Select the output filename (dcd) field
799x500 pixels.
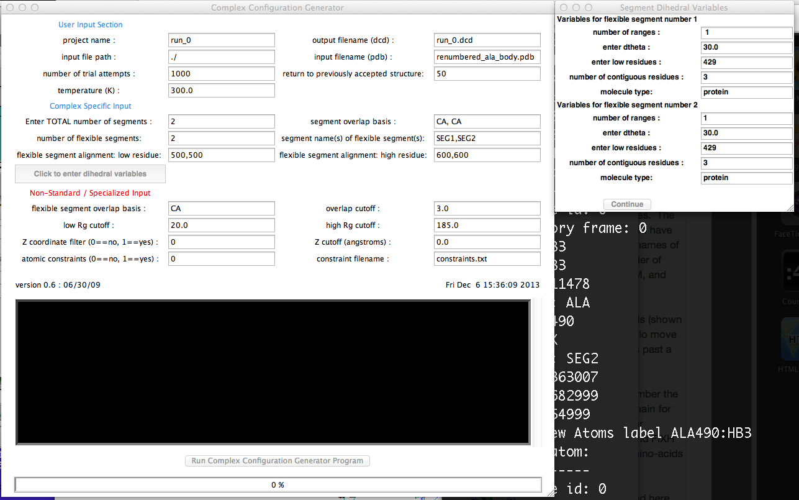(x=487, y=40)
